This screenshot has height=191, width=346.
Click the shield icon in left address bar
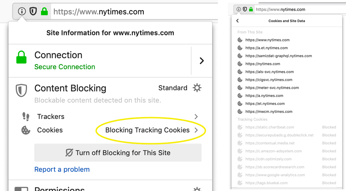pyautogui.click(x=33, y=11)
